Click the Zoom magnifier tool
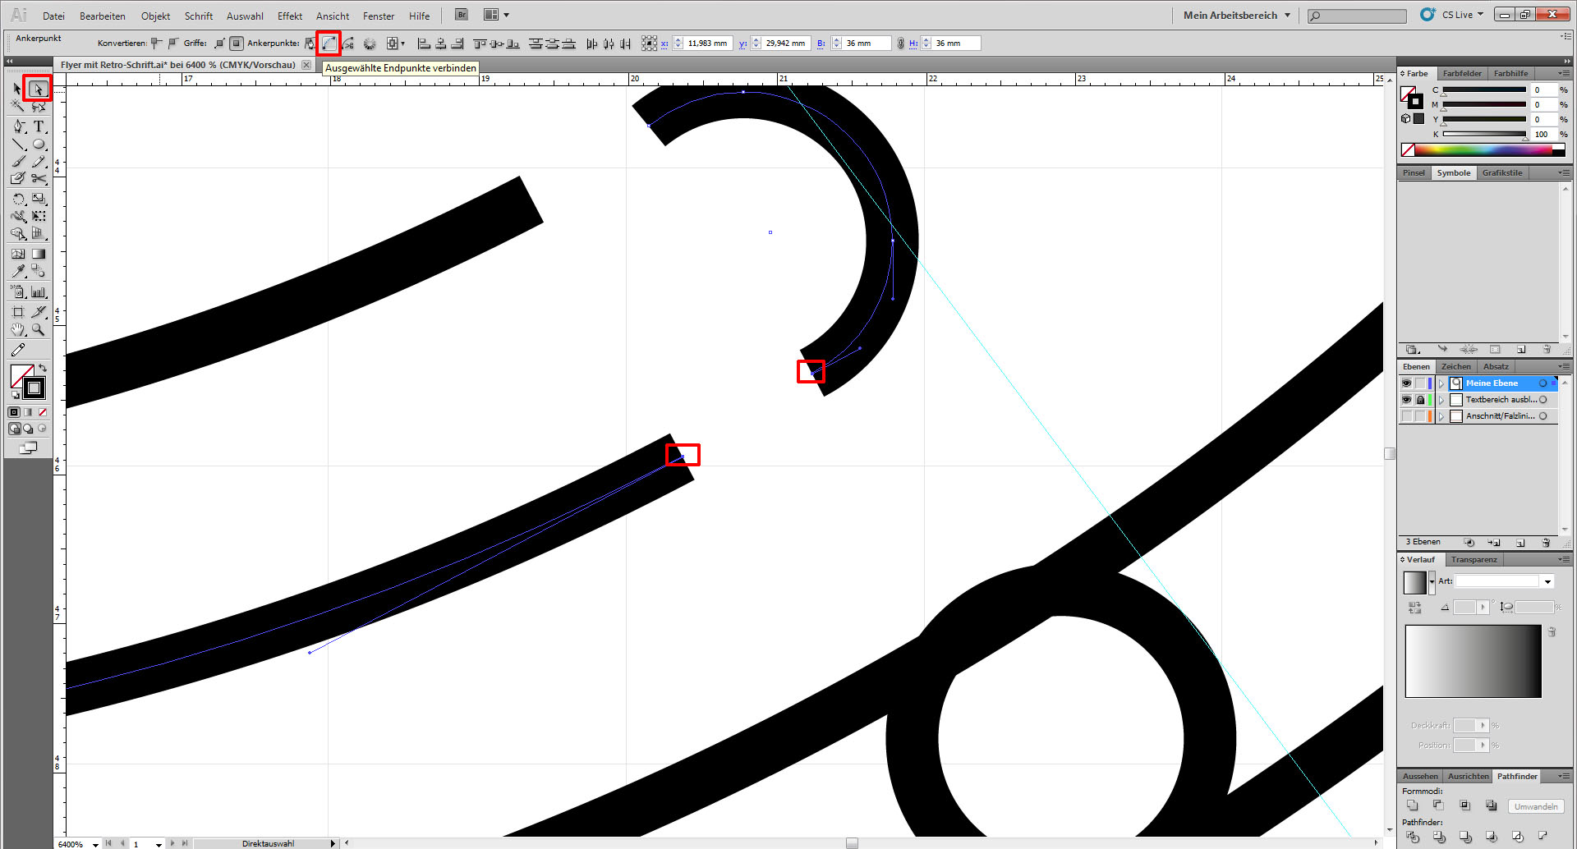Image resolution: width=1577 pixels, height=849 pixels. tap(39, 330)
